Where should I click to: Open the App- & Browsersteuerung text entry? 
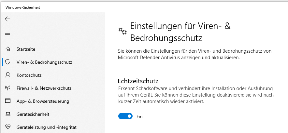point(43,101)
